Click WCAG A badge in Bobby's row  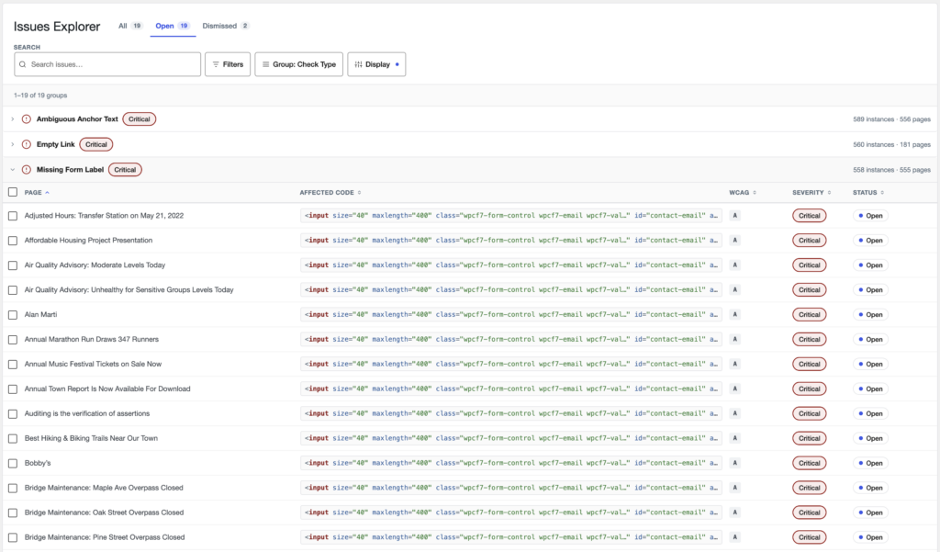tap(734, 463)
